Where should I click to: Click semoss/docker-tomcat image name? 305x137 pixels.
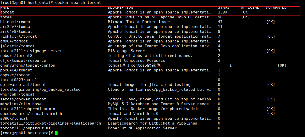[23, 99]
